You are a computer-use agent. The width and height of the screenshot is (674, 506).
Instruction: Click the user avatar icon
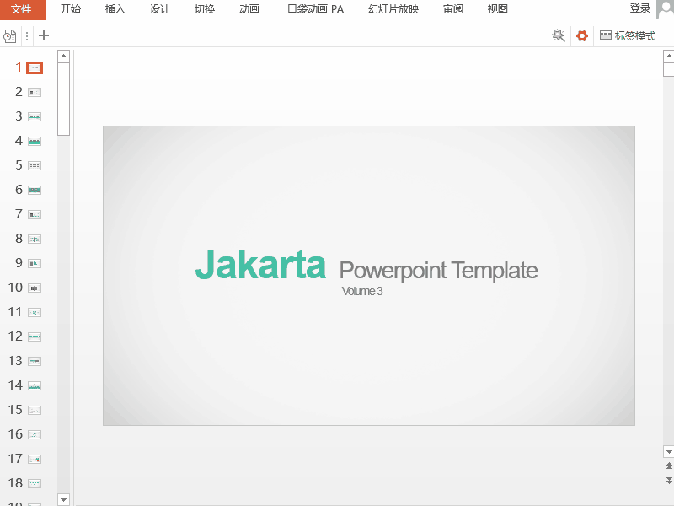point(666,9)
